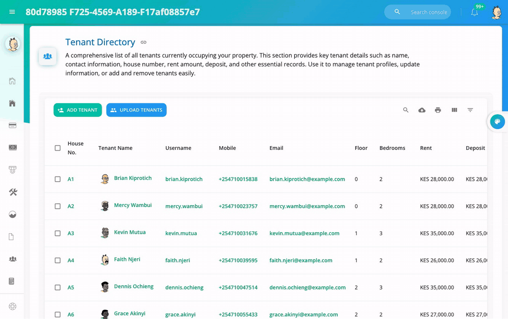Viewport: 508px width, 319px height.
Task: Toggle the select-all rows checkbox
Action: point(58,148)
